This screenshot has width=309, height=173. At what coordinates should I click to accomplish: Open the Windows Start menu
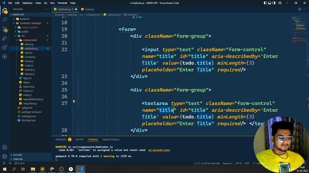[x=4, y=169]
